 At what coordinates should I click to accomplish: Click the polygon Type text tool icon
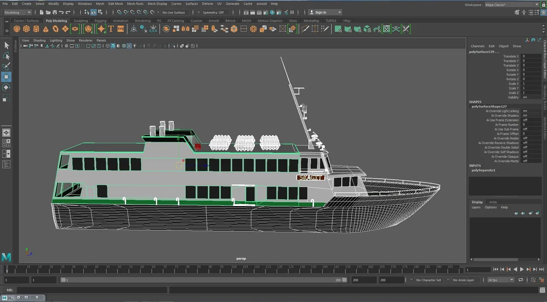click(x=111, y=29)
